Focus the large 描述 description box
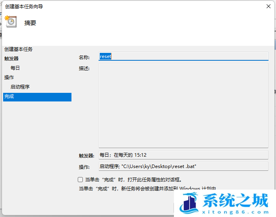This screenshot has width=276, height=217. tap(183, 105)
